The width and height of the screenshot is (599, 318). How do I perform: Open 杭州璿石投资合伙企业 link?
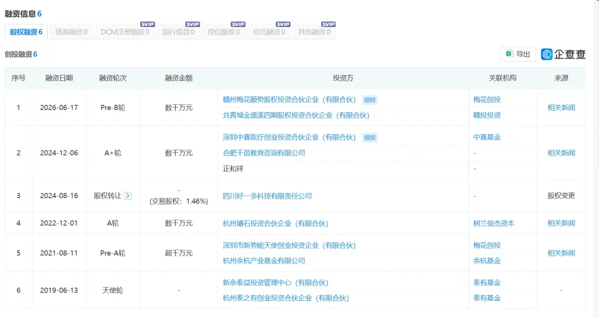276,223
